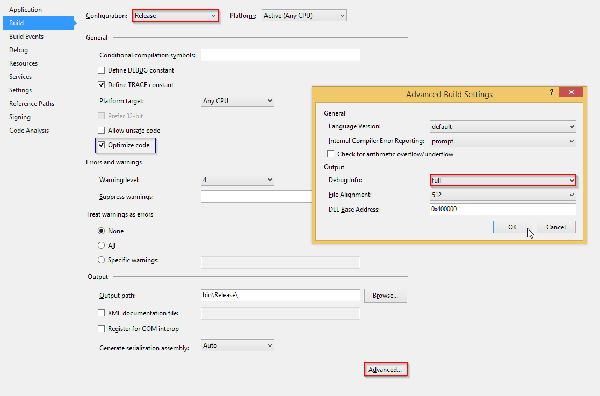The height and width of the screenshot is (396, 600).
Task: Click the Conditional compilation symbols field
Action: click(280, 55)
